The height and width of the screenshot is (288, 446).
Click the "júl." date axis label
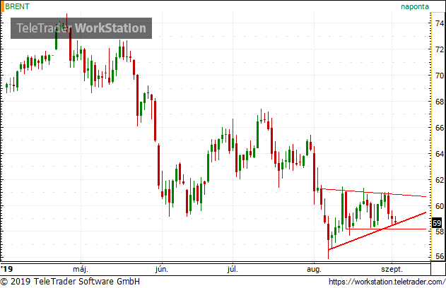[233, 269]
